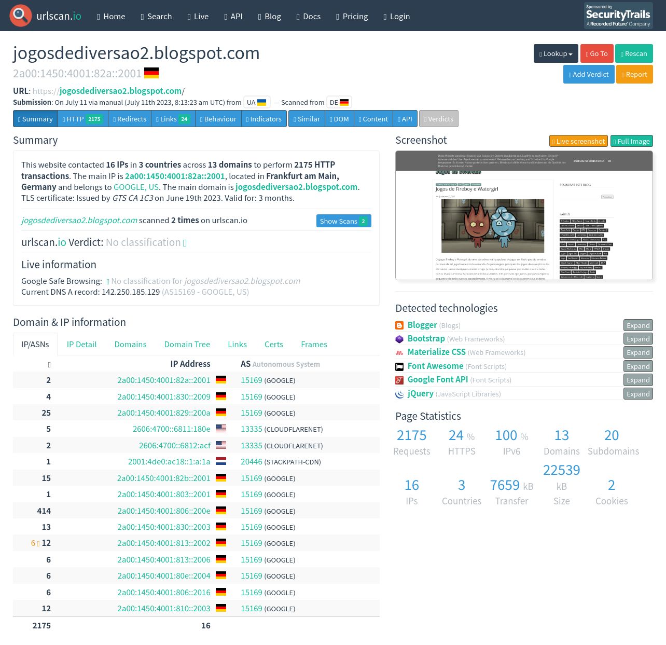Click the Summary tab

(x=35, y=119)
